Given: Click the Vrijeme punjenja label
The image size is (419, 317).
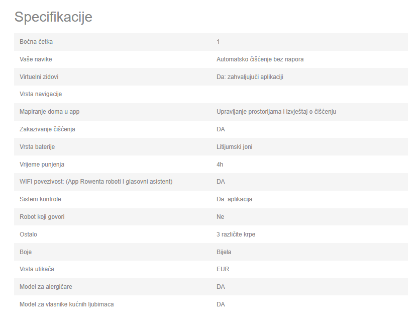Looking at the screenshot, I should coord(42,165).
